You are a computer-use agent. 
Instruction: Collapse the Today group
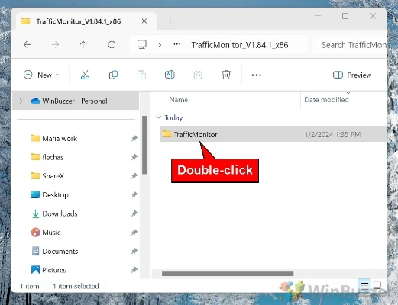(x=158, y=117)
